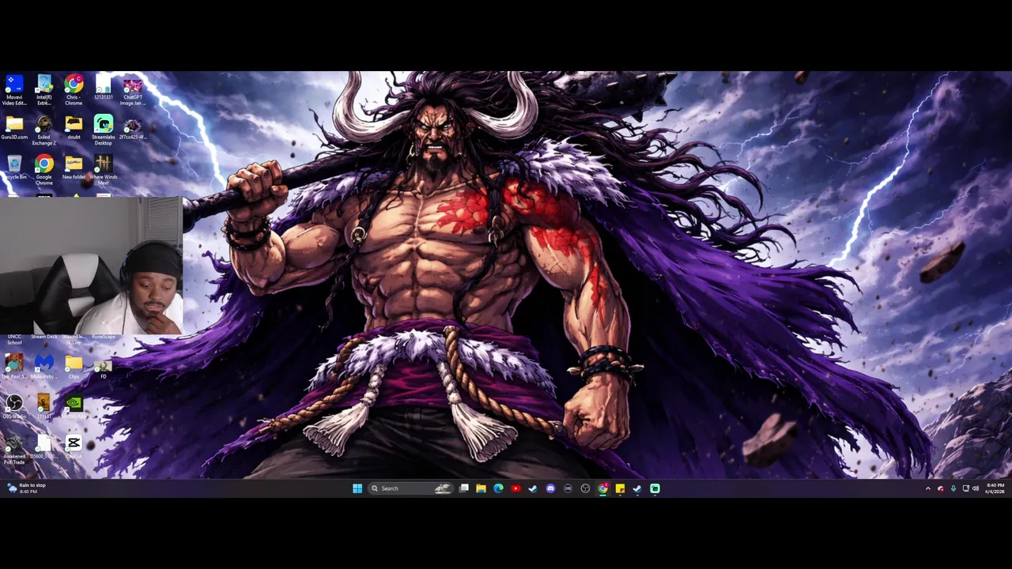Open Discord from the taskbar
The height and width of the screenshot is (569, 1012).
(x=550, y=488)
